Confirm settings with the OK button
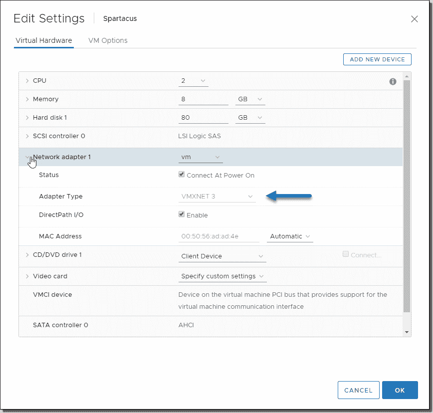Image resolution: width=433 pixels, height=413 pixels. point(400,390)
